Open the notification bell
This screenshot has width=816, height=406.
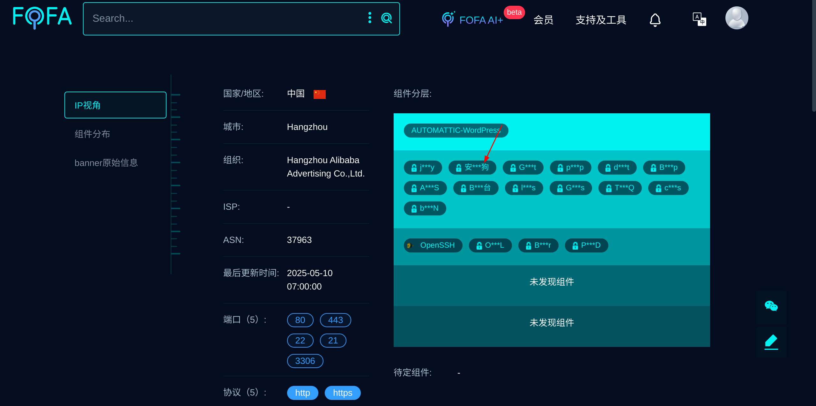coord(655,20)
